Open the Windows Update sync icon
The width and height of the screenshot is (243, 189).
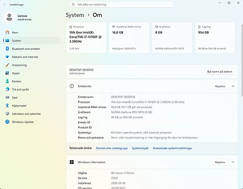[7, 122]
